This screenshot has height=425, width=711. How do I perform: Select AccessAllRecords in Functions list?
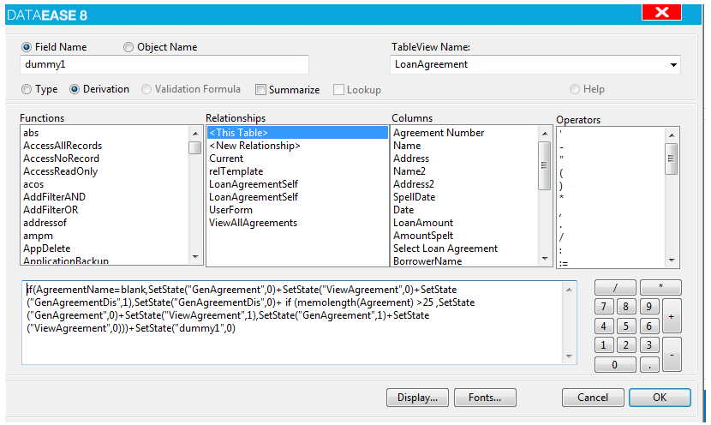[63, 146]
